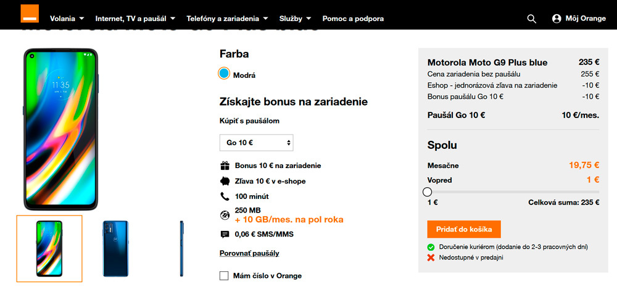Viewport: 617px width, 286px height.
Task: Click the phone icon beside 100 minút
Action: (x=225, y=196)
